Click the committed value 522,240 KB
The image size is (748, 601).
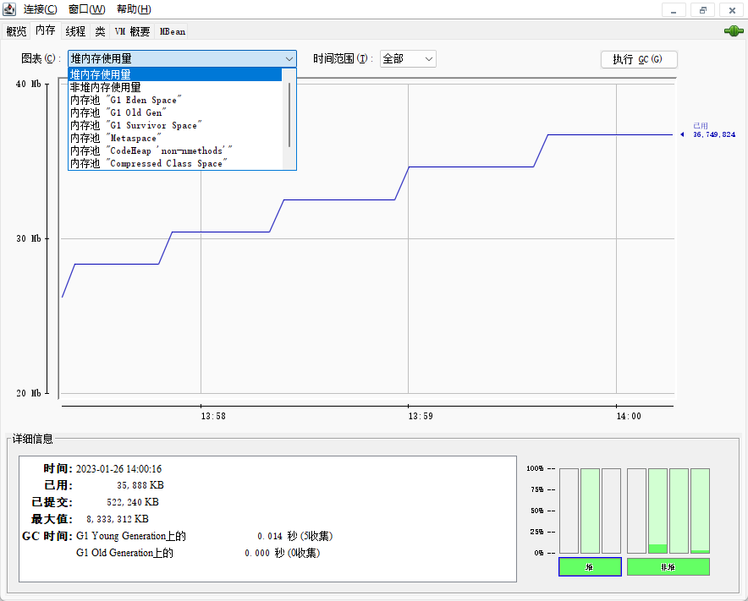[x=133, y=502]
